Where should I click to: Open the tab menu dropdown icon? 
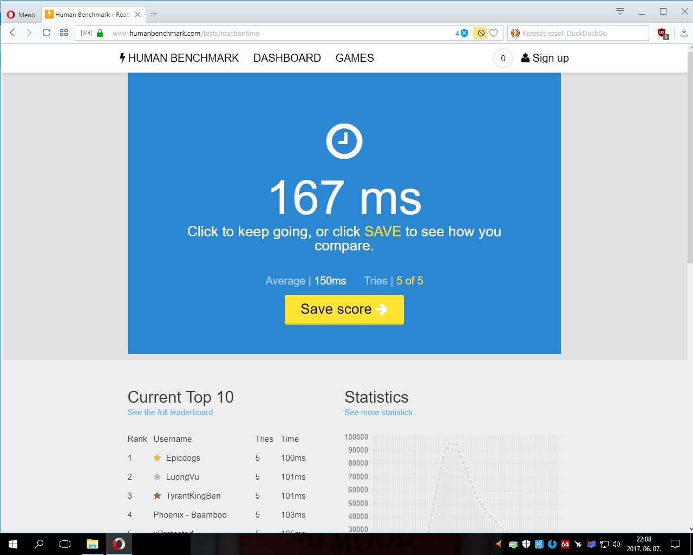tap(620, 11)
